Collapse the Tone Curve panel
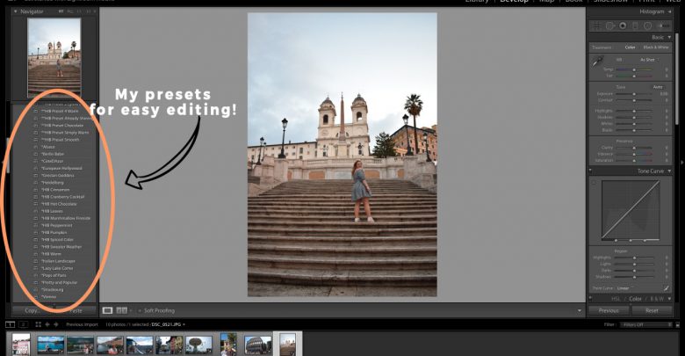 click(x=669, y=171)
